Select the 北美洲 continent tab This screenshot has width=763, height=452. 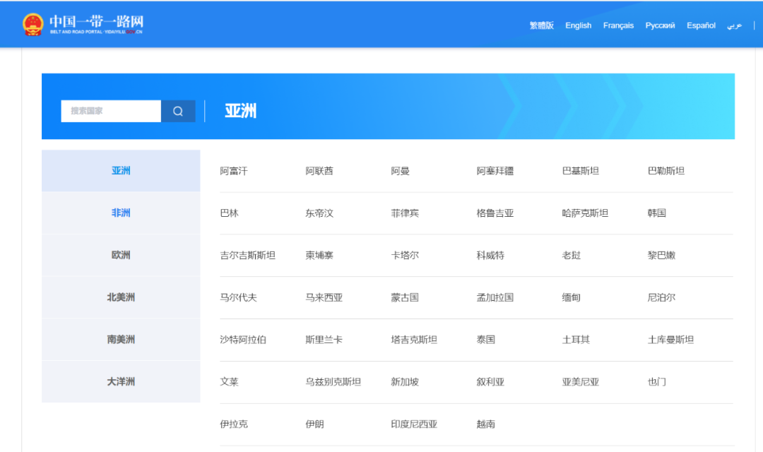point(121,297)
